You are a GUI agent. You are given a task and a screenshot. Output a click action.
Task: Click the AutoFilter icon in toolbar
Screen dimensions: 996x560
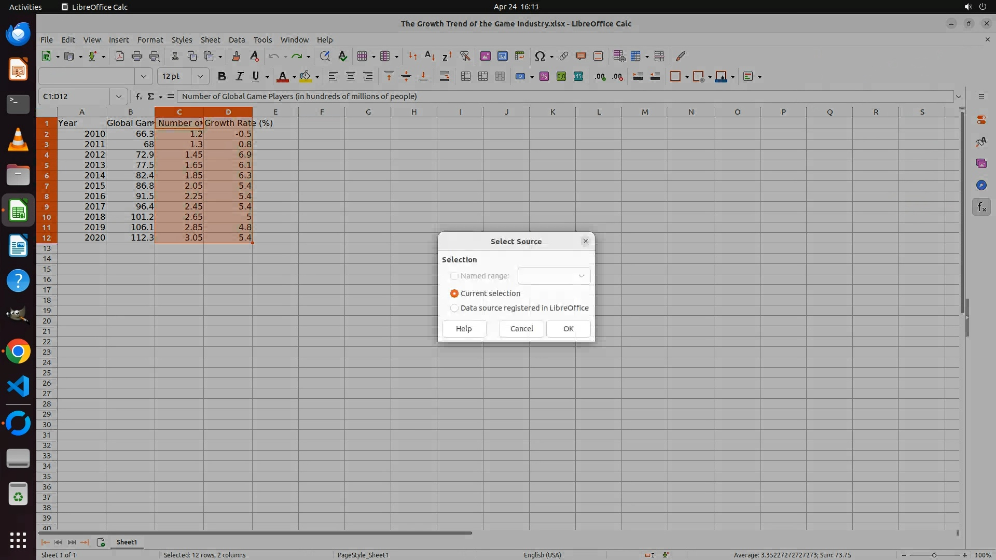click(465, 56)
